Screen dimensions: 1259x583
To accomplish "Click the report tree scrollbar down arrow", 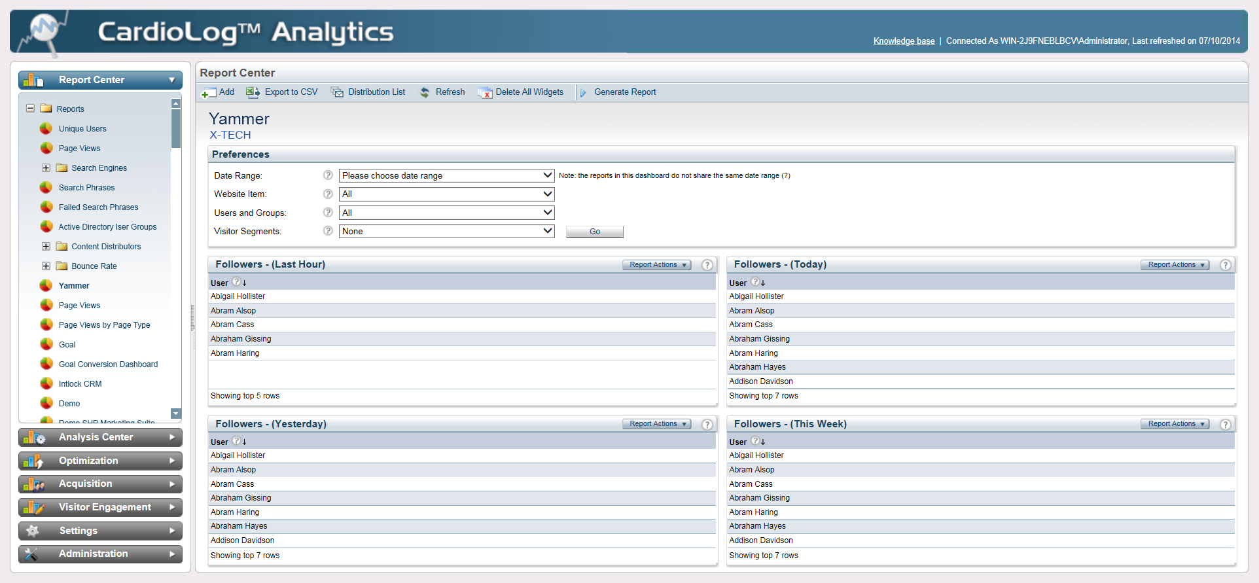I will pos(175,414).
